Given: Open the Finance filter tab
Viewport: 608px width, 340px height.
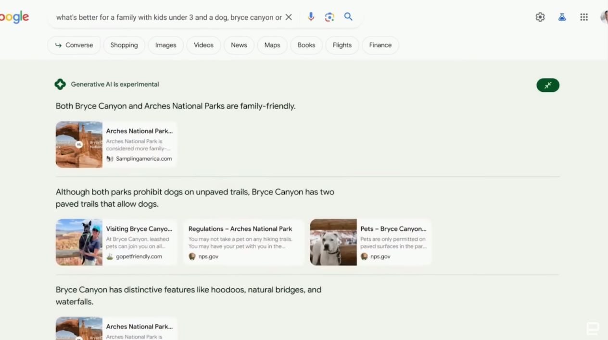Looking at the screenshot, I should pyautogui.click(x=380, y=45).
